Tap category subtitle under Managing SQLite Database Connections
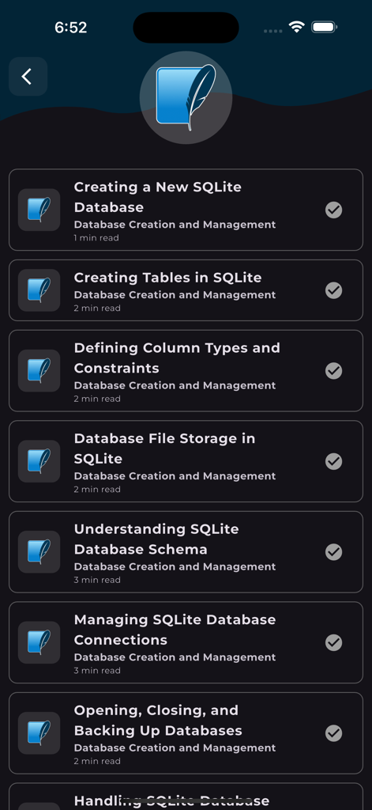This screenshot has height=810, width=372. [x=175, y=657]
